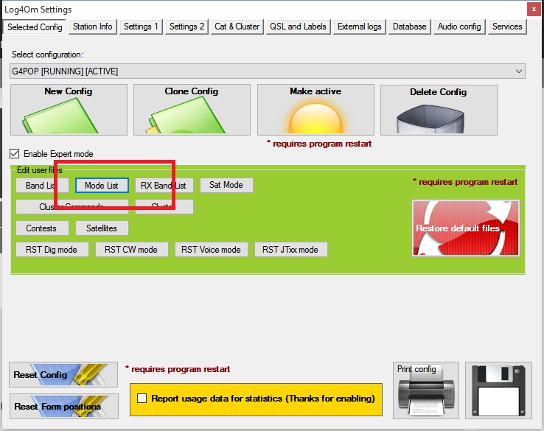Switch to the Cat & Cluster tab
The height and width of the screenshot is (431, 544).
237,27
